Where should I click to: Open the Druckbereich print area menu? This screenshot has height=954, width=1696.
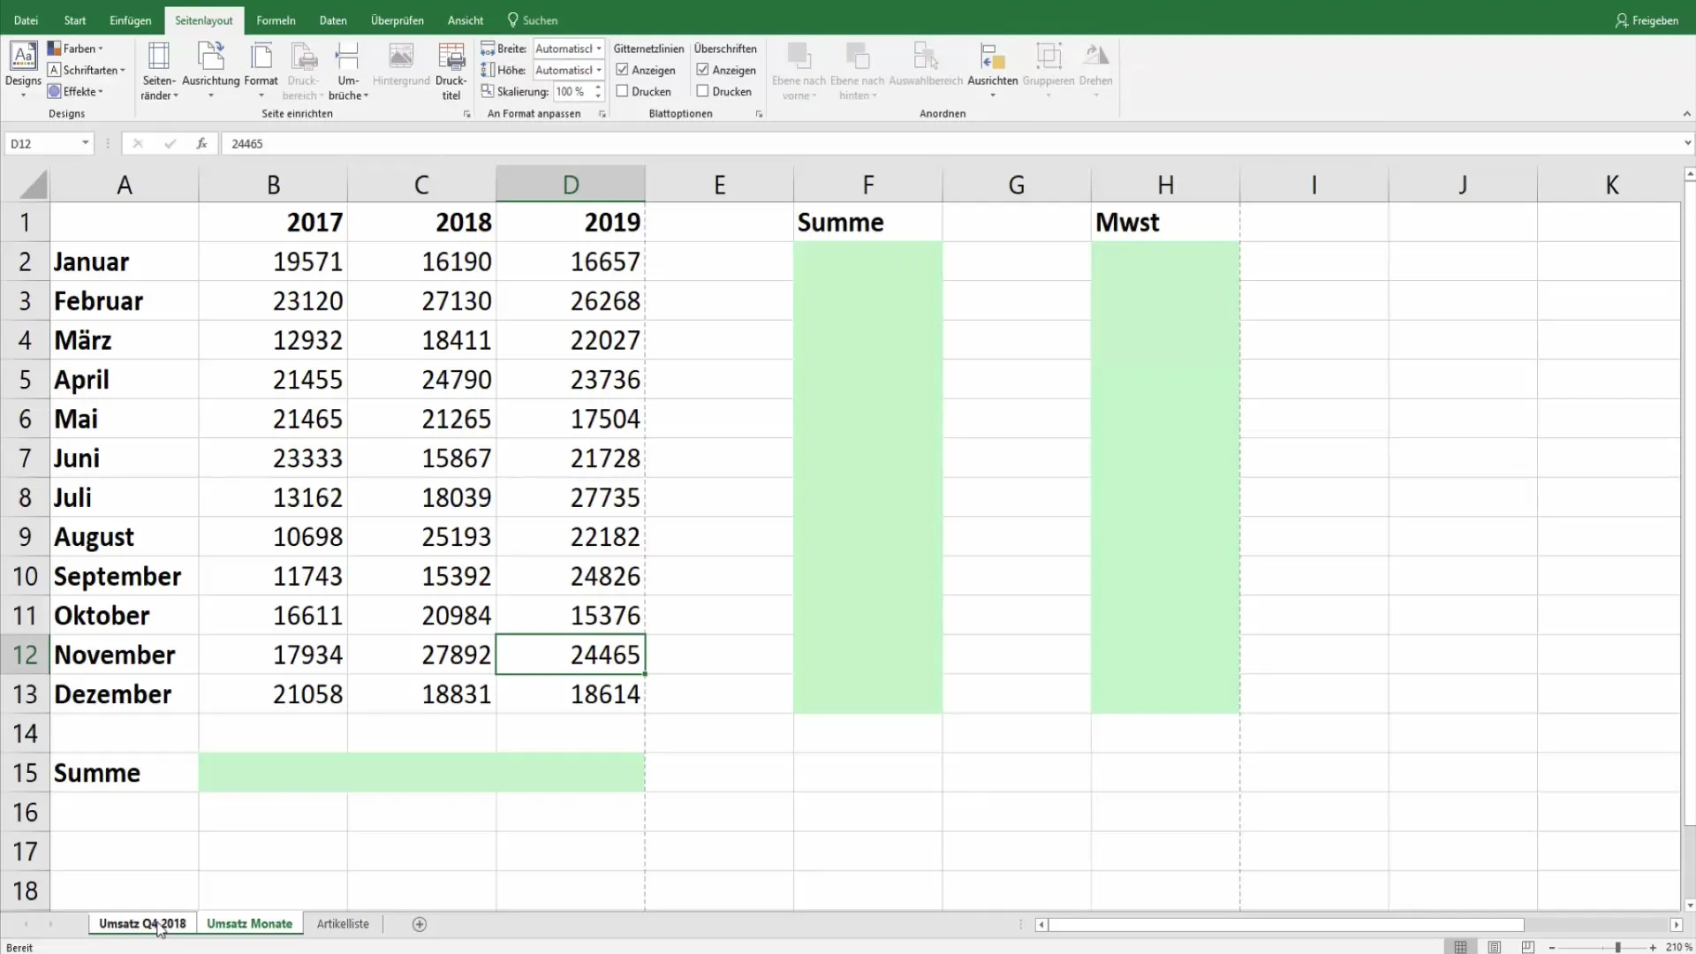(x=303, y=71)
